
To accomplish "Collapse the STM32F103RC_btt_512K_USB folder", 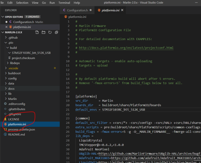I will tap(9, 53).
